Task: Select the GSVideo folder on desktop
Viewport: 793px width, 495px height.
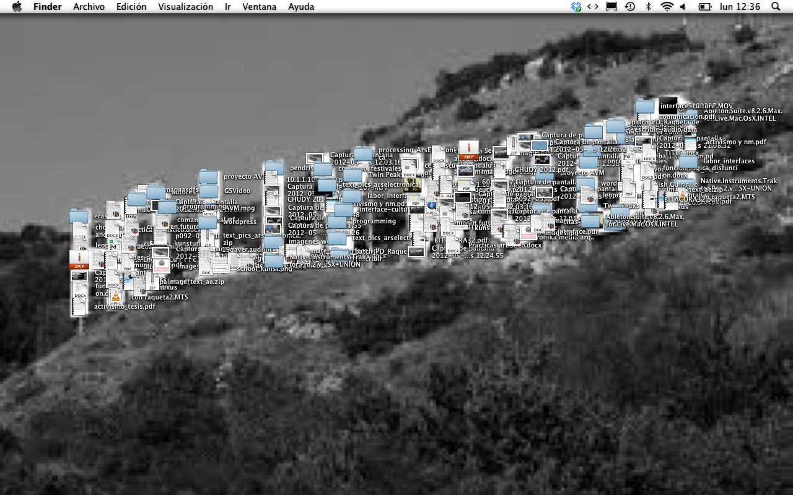Action: pos(209,191)
